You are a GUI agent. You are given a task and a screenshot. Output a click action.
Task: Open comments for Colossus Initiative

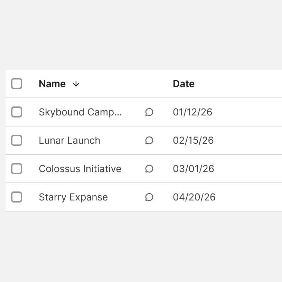149,169
